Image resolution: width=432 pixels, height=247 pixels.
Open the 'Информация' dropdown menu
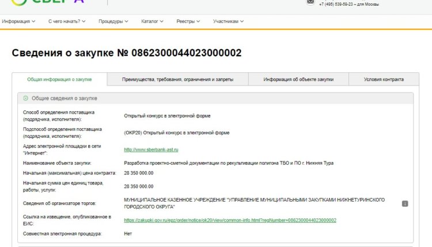pyautogui.click(x=18, y=22)
